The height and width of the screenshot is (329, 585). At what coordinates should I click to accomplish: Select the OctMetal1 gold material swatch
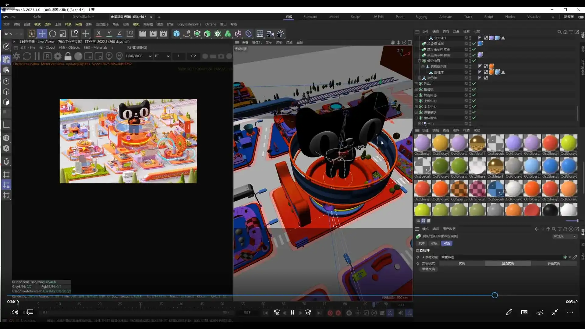click(x=477, y=143)
